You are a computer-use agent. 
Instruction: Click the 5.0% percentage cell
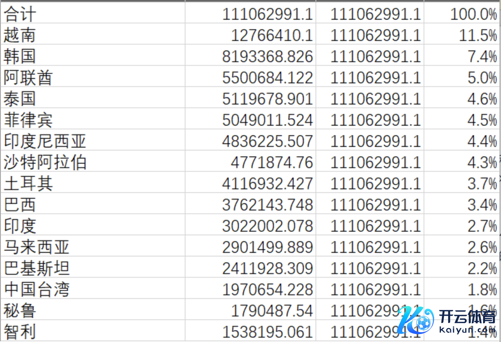click(482, 78)
